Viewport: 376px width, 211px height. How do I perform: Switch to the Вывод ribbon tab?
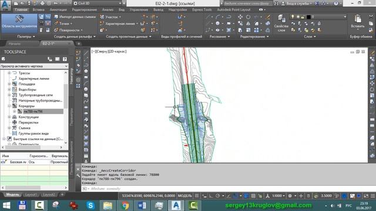coord(158,9)
